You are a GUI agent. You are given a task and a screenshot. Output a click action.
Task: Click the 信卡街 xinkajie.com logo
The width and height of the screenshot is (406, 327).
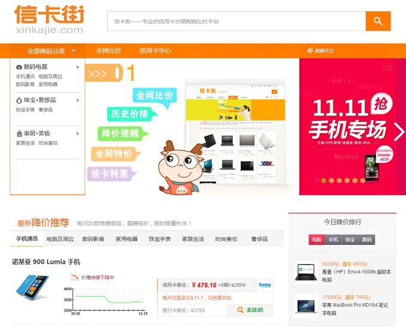pos(49,20)
